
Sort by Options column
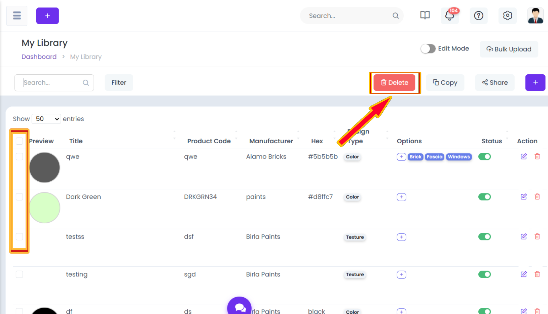(409, 141)
